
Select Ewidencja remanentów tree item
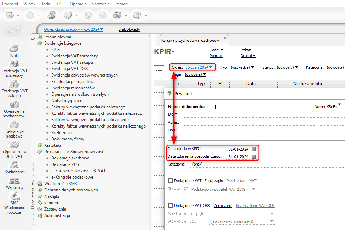[73, 88]
